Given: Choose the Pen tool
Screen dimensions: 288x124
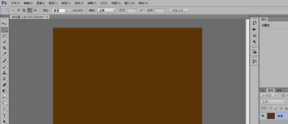Looking at the screenshot, I should coord(5,109).
